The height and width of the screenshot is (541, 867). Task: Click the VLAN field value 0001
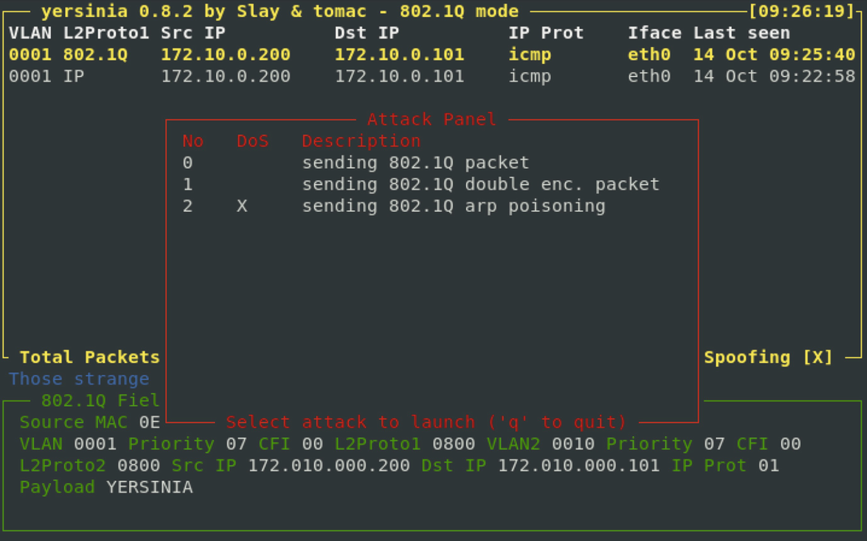[95, 444]
